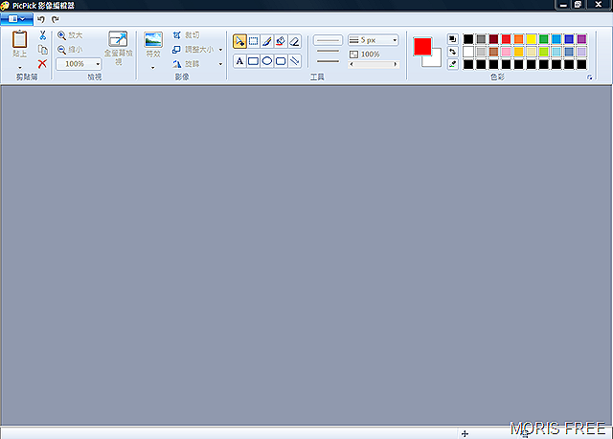
Task: Reset to default black and white colors
Action: coord(453,39)
